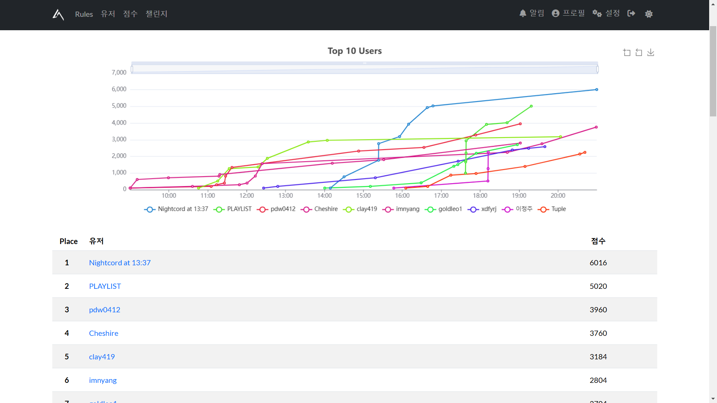The width and height of the screenshot is (717, 403).
Task: Click the CTFd site logo
Action: pos(58,14)
